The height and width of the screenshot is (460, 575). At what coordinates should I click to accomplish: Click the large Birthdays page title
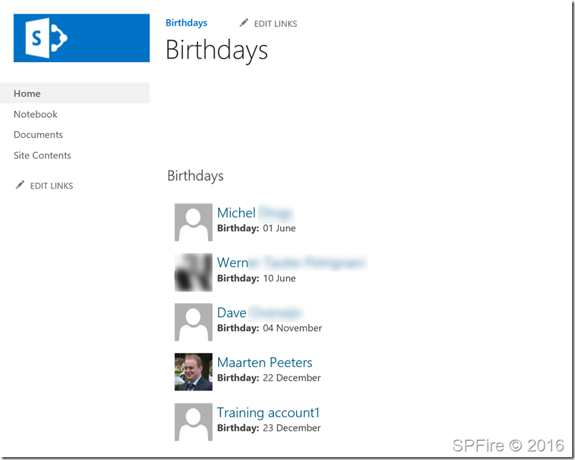click(216, 51)
